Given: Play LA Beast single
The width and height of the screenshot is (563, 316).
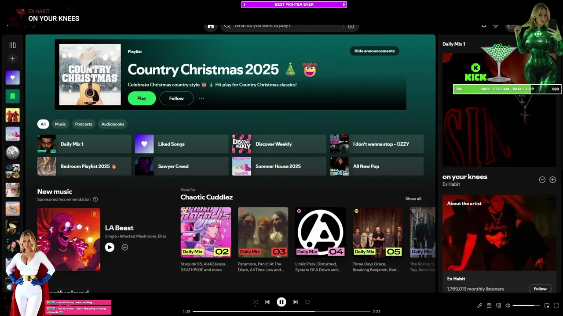Looking at the screenshot, I should 110,248.
